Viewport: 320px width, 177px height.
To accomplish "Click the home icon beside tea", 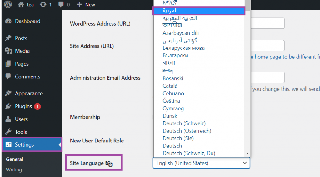I will [x=21, y=4].
